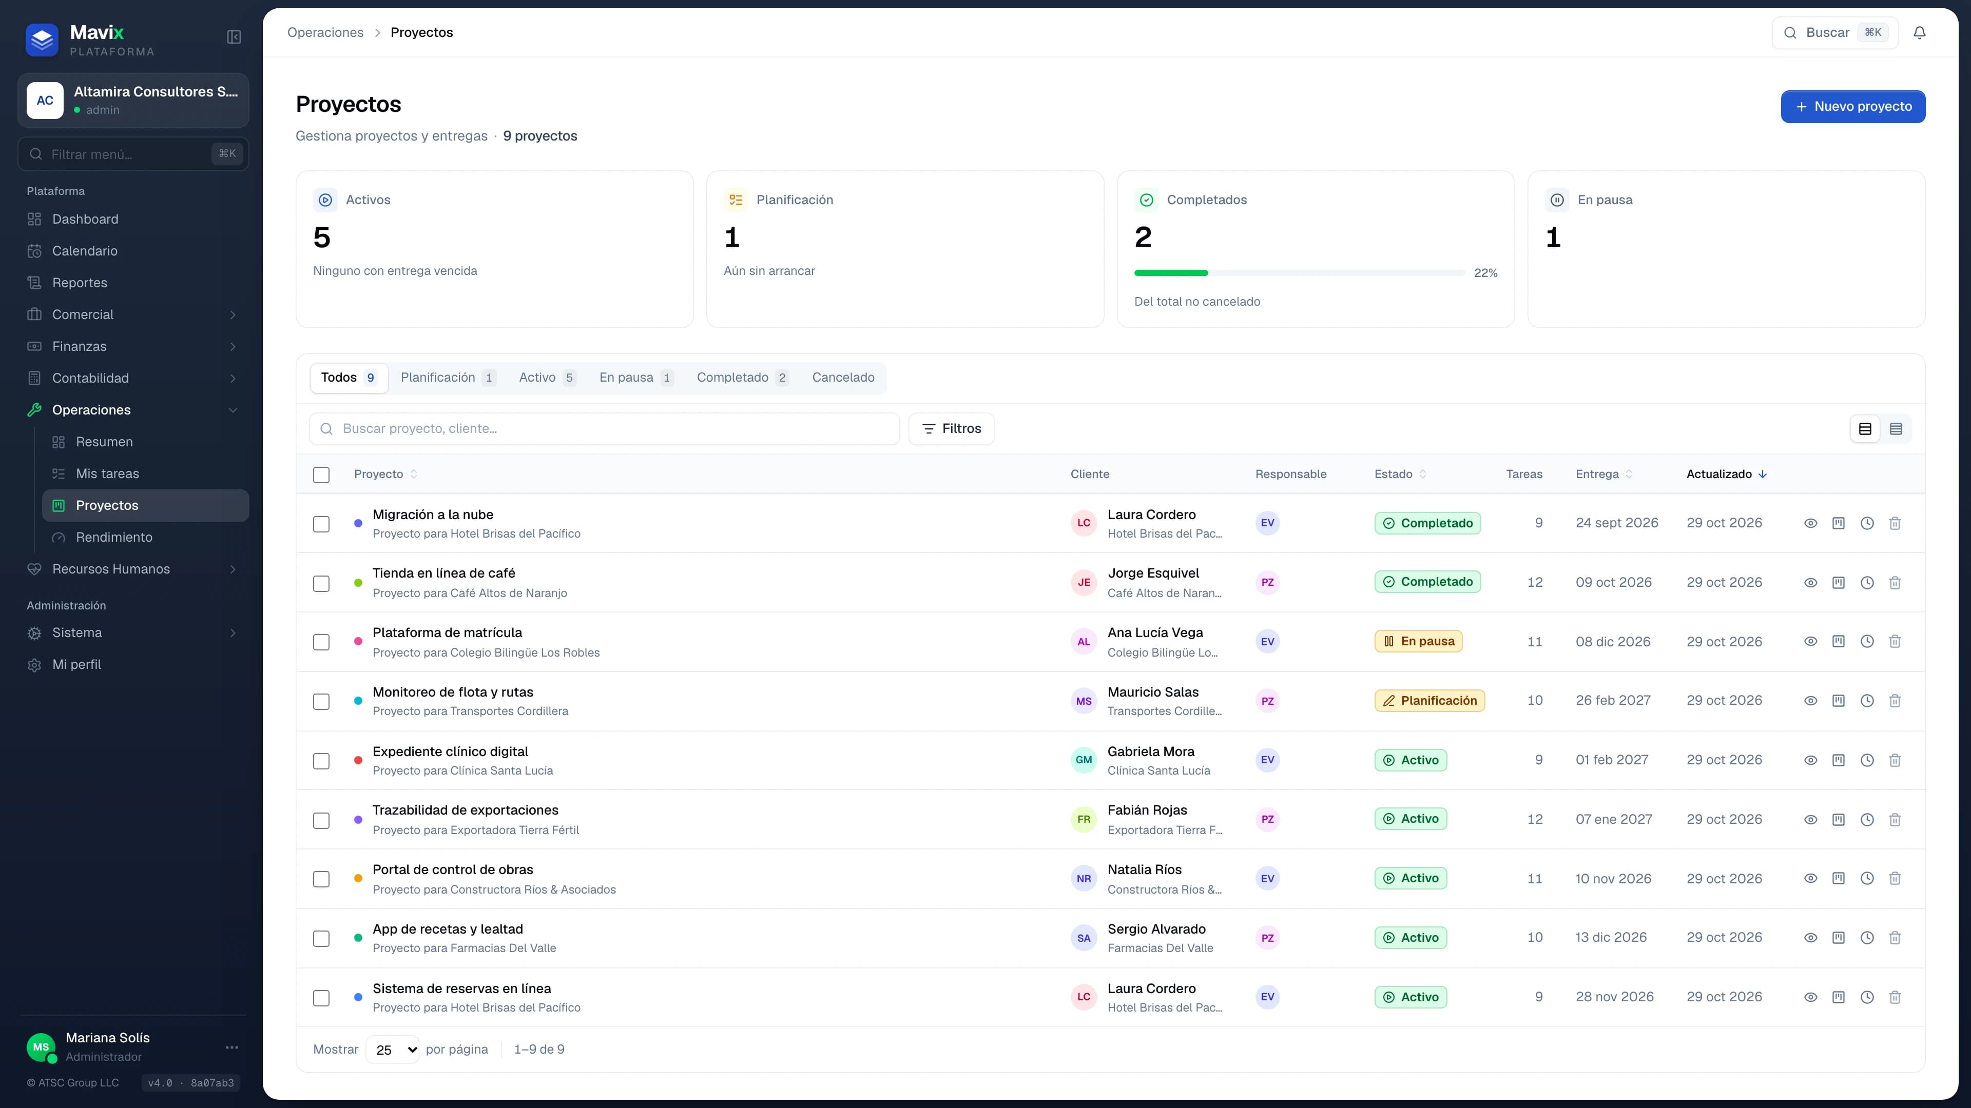Check the Tienda en línea de café row

point(321,583)
